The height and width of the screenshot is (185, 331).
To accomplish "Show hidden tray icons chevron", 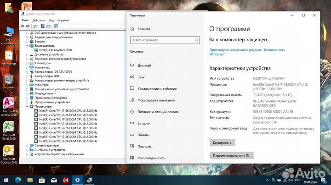I will tap(267, 180).
